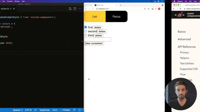Image resolution: width=200 pixels, height=112 pixels.
Task: Open the Supported CSS docs link
Action: [x=189, y=69]
